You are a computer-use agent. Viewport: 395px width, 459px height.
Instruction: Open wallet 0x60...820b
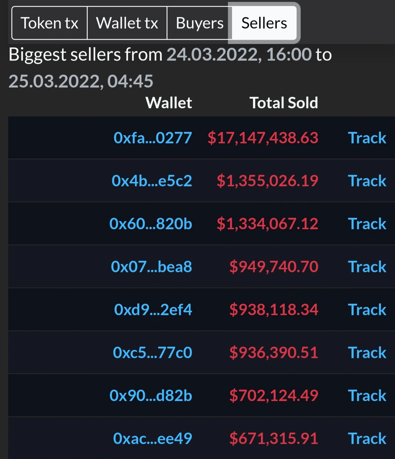pyautogui.click(x=151, y=224)
